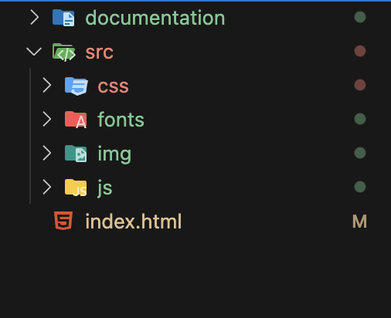Select the documentation folder name
Screen dimensions: 391x318
click(x=155, y=18)
